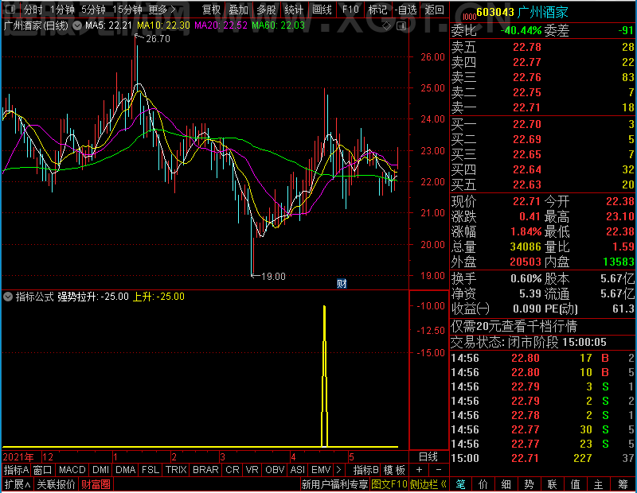Screen dimensions: 637x493
Task: Open 模板 template options
Action: pos(394,470)
